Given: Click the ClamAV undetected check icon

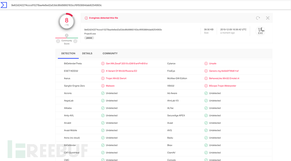Looking at the screenshot, I should click(206, 153).
